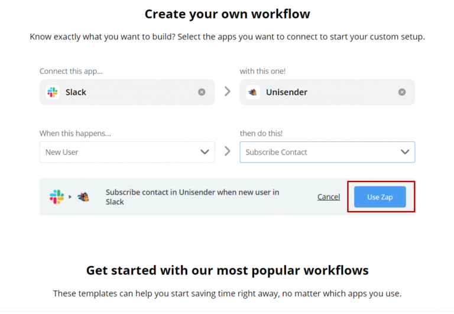This screenshot has height=314, width=454.
Task: Click the zap description text
Action: click(x=193, y=197)
